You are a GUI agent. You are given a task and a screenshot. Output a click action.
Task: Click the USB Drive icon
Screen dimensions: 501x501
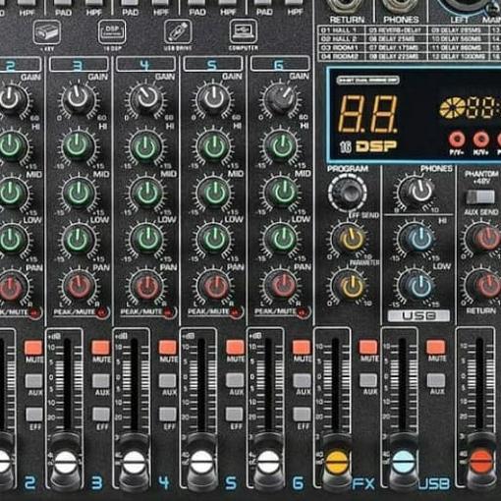coord(178,31)
